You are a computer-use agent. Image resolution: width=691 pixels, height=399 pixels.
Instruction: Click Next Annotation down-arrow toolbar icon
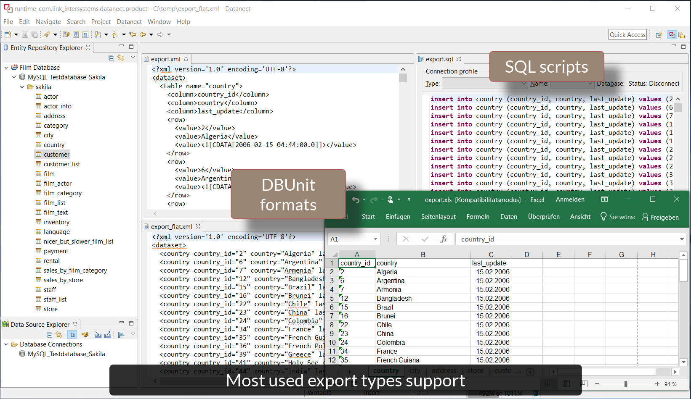tap(98, 35)
